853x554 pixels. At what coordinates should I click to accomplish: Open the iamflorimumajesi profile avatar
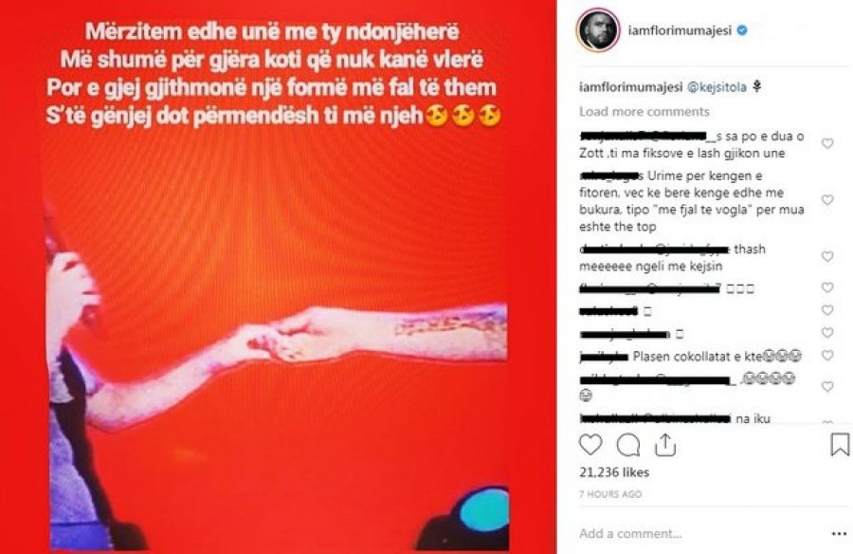(x=598, y=30)
